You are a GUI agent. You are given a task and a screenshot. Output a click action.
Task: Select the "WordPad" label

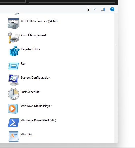[27, 134]
